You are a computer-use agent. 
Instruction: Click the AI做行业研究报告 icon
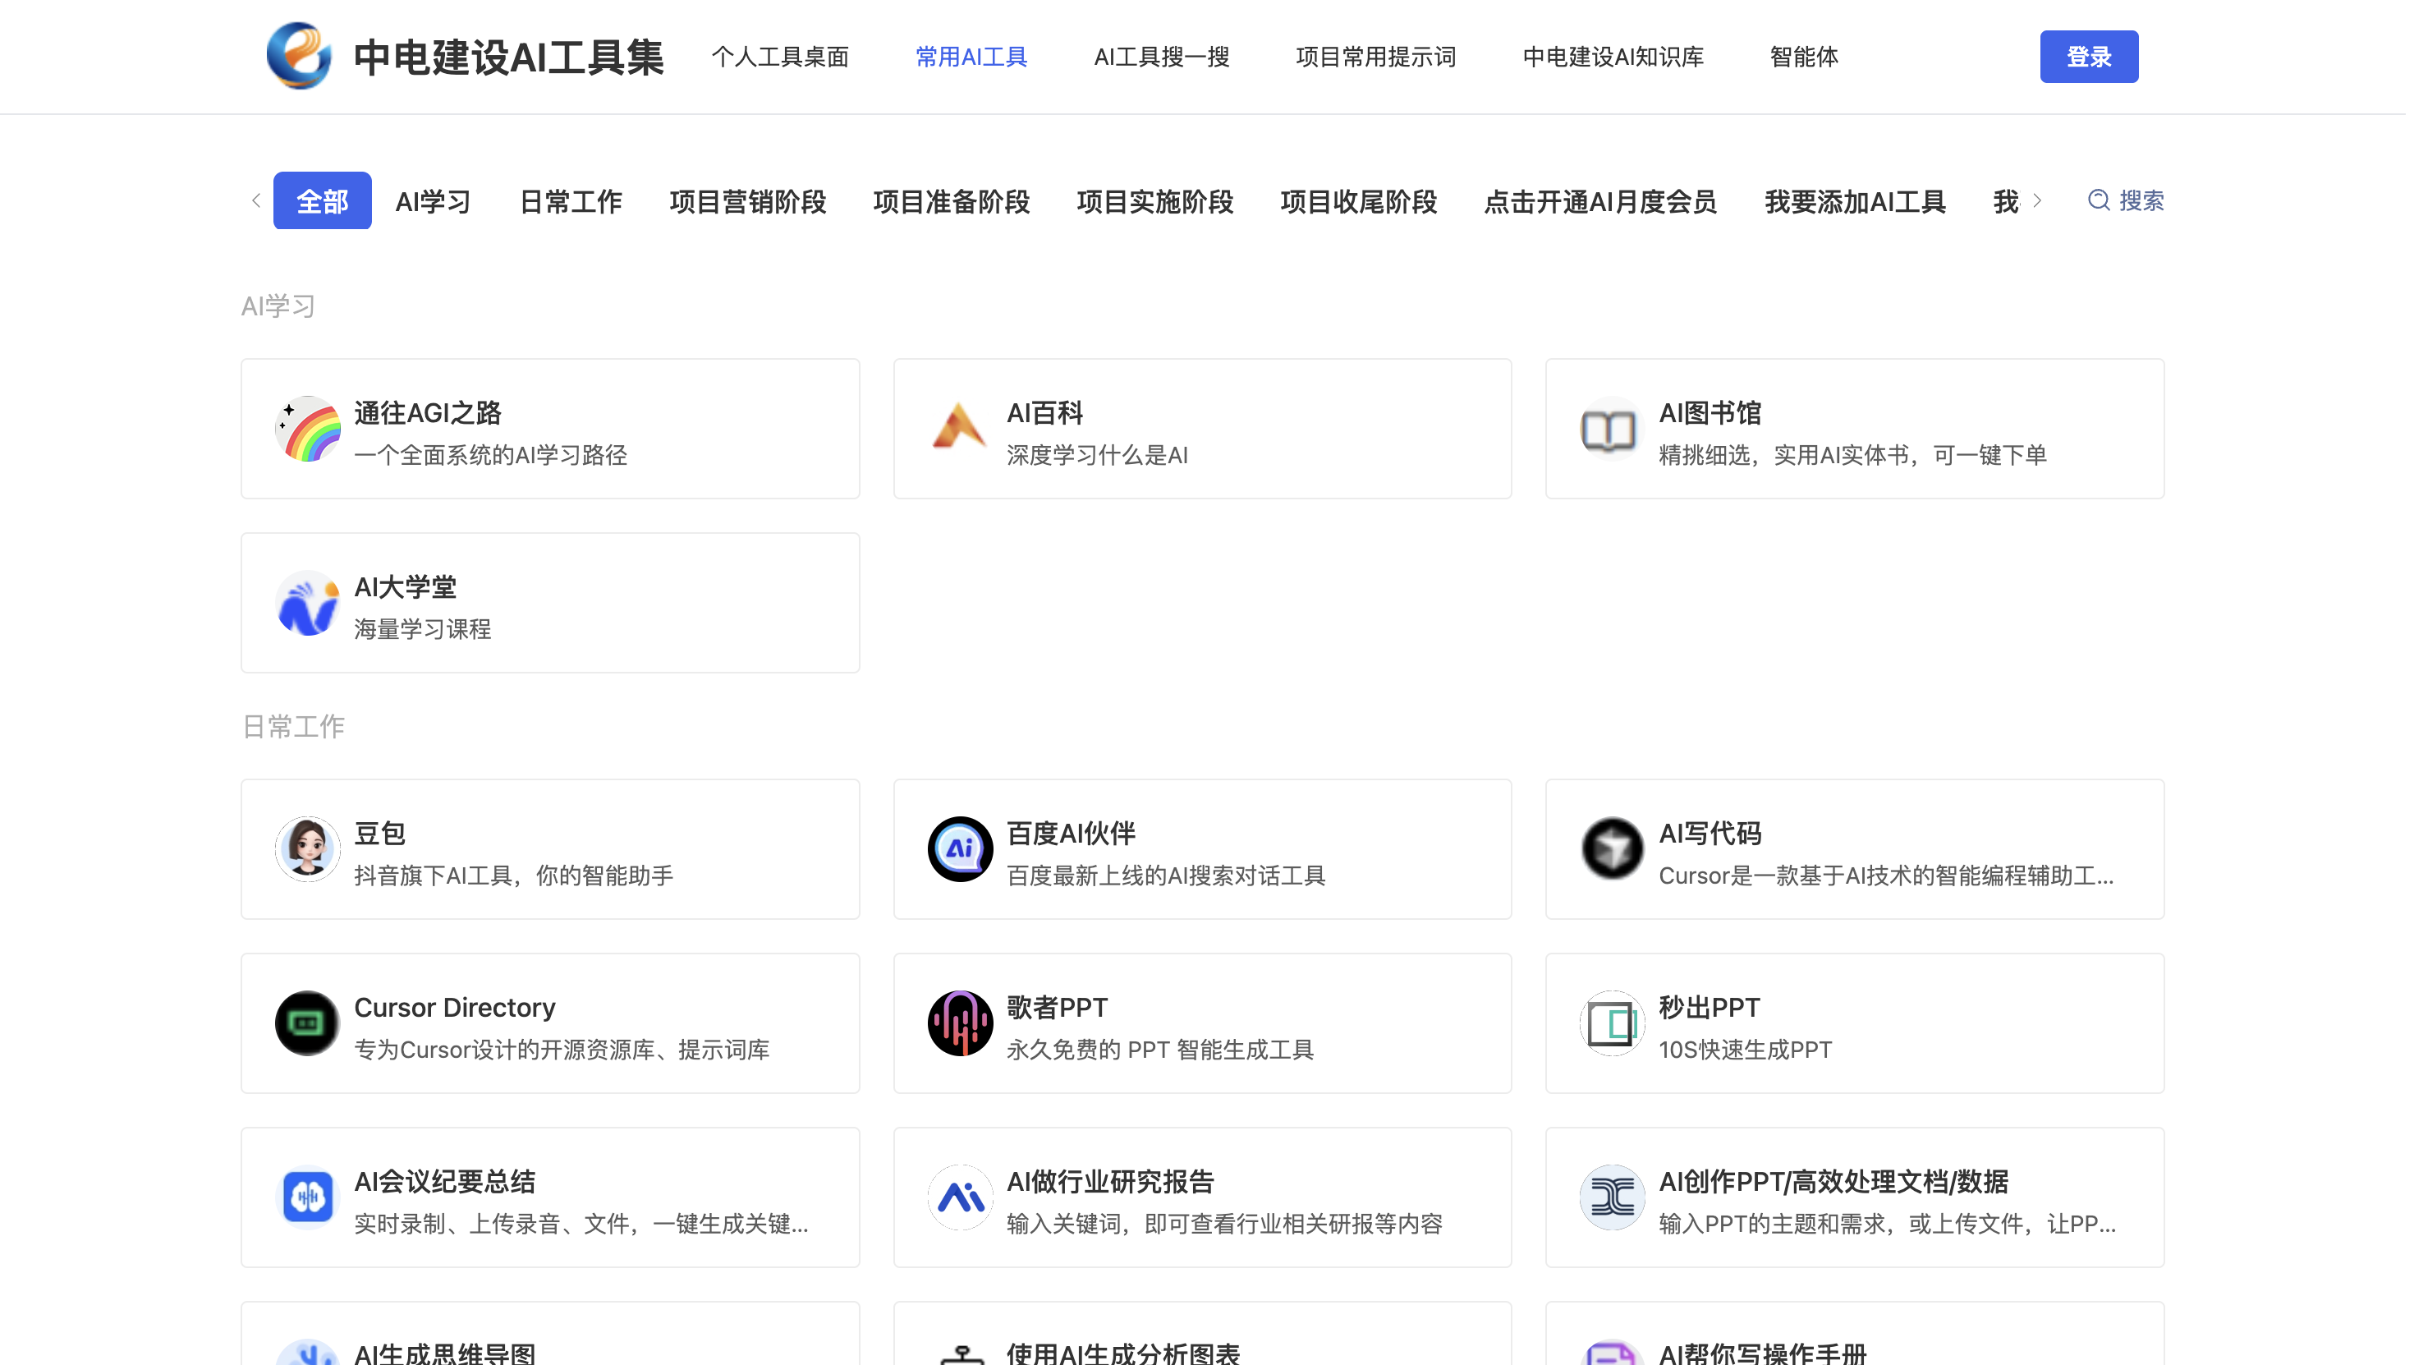(962, 1200)
